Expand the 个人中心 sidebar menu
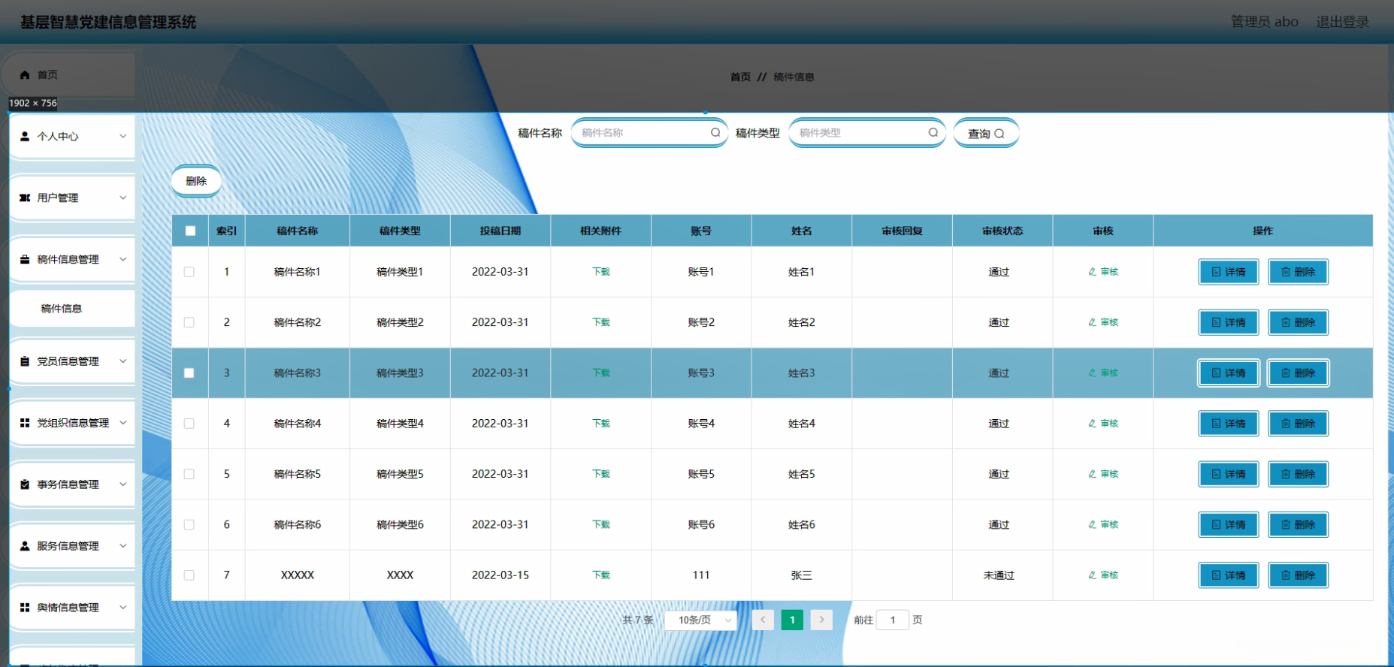This screenshot has height=667, width=1394. (72, 137)
